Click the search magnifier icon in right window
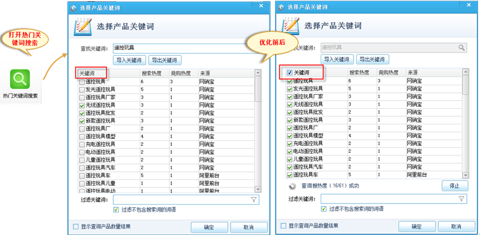This screenshot has height=235, width=480. pyautogui.click(x=461, y=47)
